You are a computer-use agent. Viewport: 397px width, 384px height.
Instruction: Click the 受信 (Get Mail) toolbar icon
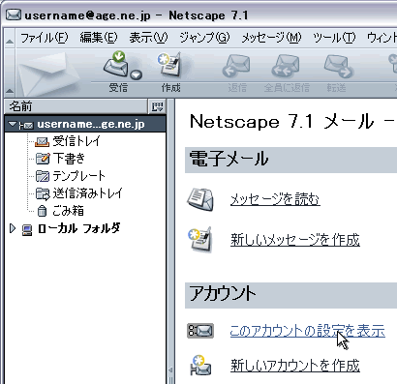tap(115, 65)
